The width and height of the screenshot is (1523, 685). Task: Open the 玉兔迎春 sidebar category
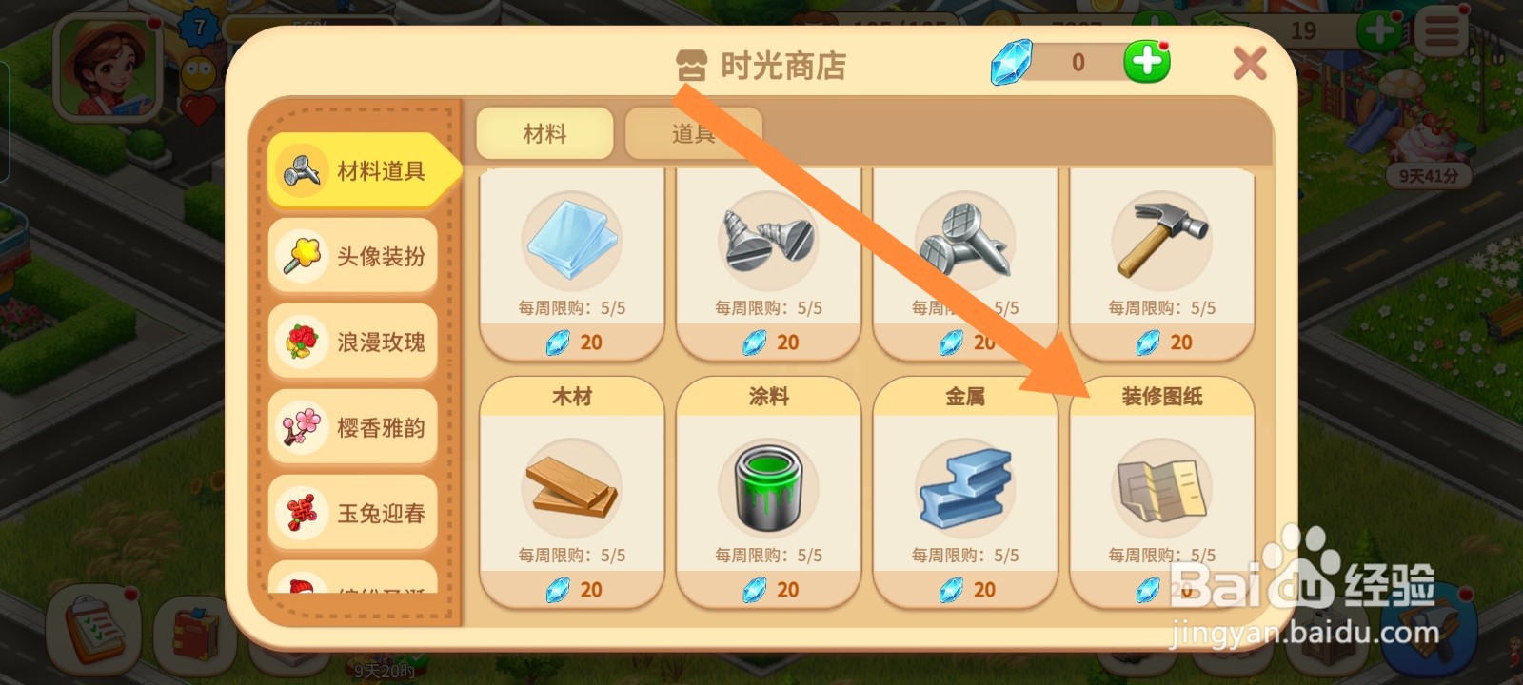tap(353, 513)
